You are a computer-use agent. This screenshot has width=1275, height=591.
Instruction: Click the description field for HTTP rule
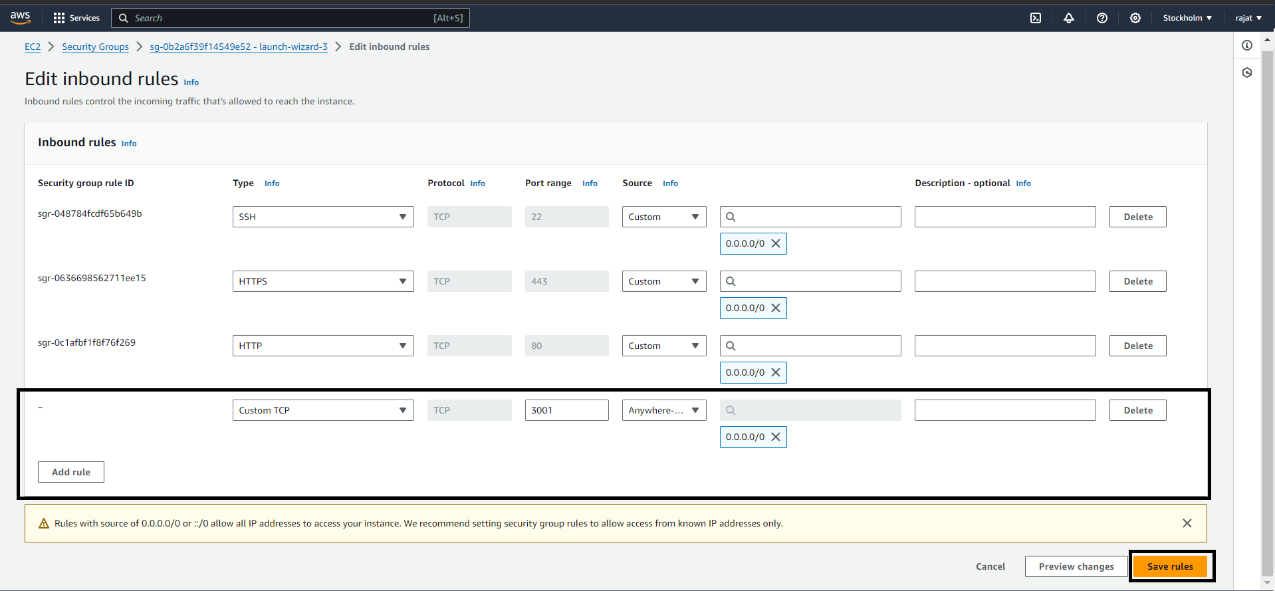click(x=1005, y=346)
